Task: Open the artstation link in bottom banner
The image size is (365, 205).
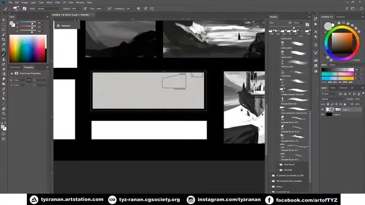Action: click(72, 199)
